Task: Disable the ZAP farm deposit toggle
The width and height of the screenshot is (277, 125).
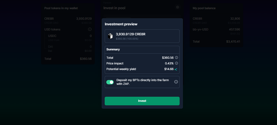Action: [x=110, y=82]
